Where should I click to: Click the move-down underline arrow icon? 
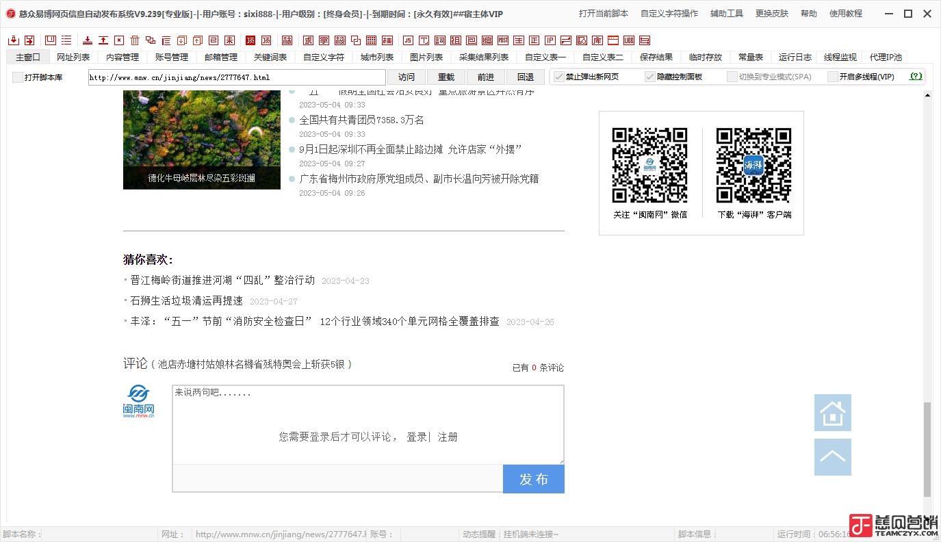pyautogui.click(x=88, y=40)
